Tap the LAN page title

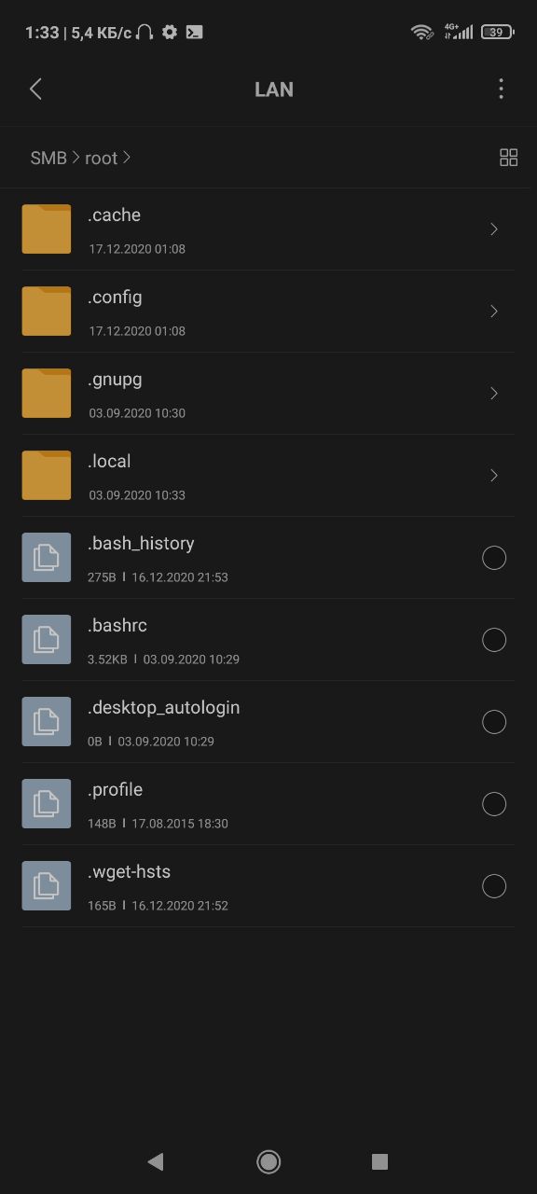[x=274, y=90]
